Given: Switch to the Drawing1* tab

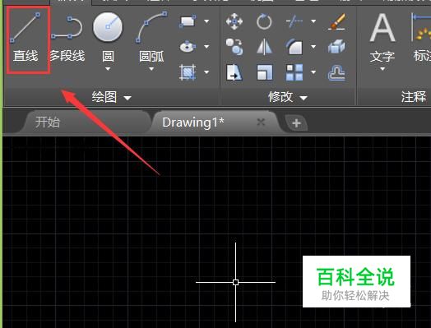Looking at the screenshot, I should click(193, 122).
